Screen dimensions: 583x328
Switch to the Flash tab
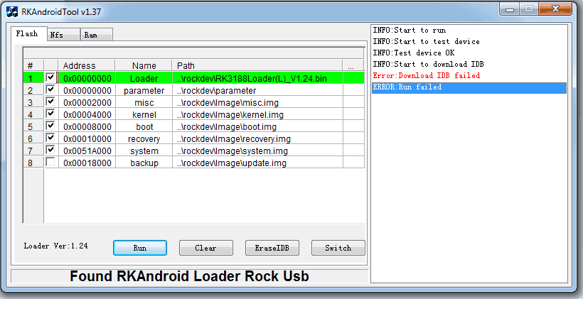pyautogui.click(x=28, y=34)
